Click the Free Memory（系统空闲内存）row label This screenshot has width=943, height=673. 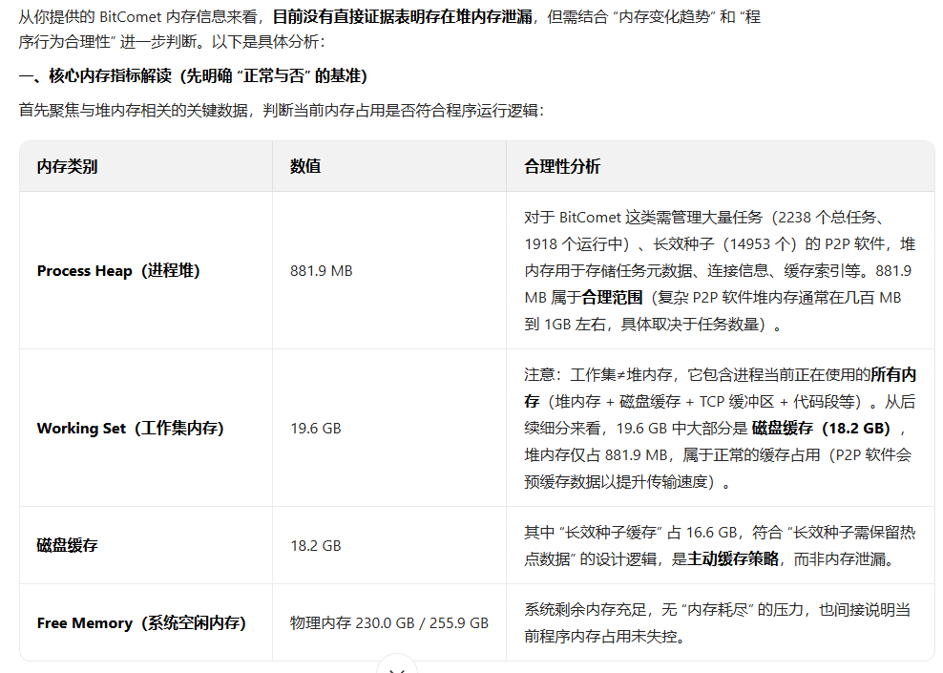click(x=141, y=622)
